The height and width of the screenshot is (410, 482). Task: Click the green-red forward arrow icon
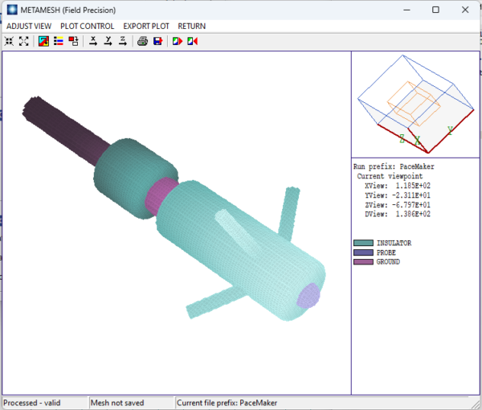[177, 41]
